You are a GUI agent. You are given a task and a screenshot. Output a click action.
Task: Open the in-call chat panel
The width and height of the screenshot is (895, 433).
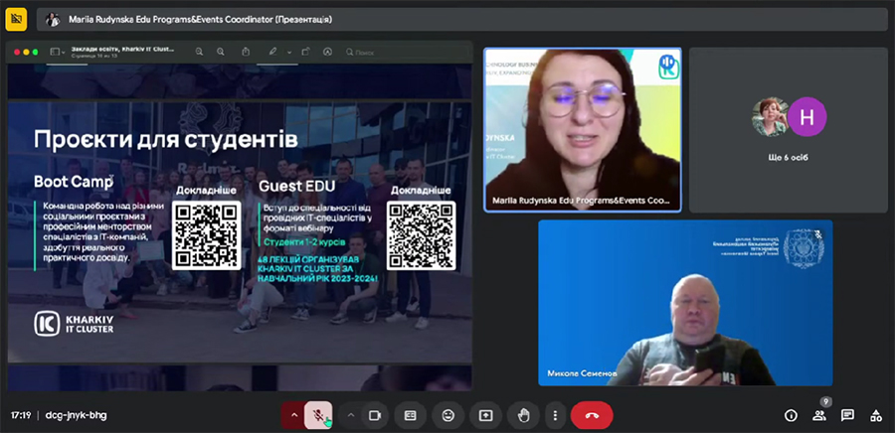(847, 415)
